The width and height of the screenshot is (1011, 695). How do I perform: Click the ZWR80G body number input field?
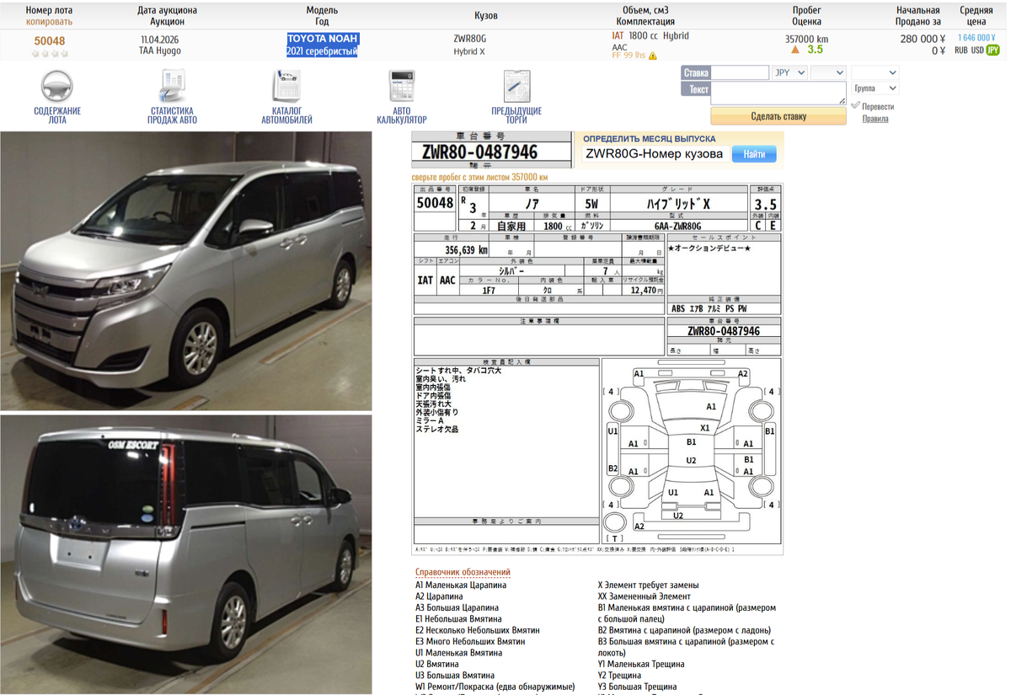(x=655, y=154)
